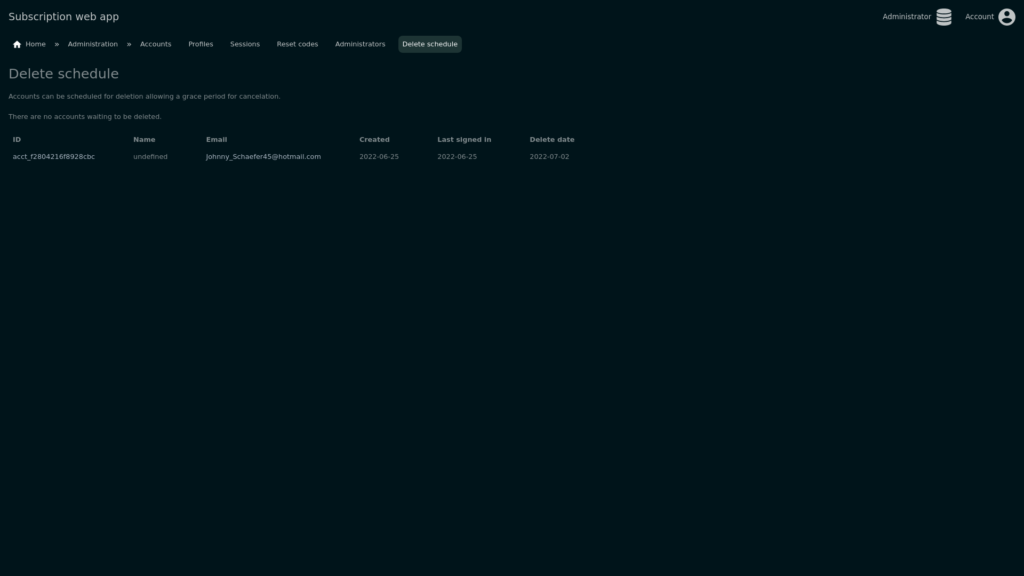Click the Last signed in column header
The width and height of the screenshot is (1024, 576).
[x=464, y=140]
